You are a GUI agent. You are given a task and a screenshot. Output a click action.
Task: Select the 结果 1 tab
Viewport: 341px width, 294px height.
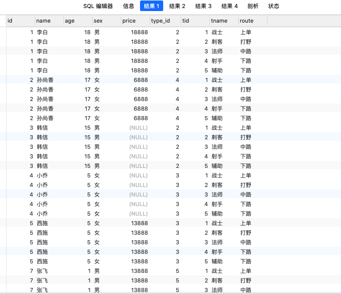(x=152, y=6)
